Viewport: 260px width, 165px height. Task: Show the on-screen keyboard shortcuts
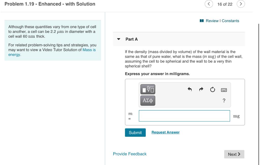click(x=224, y=90)
